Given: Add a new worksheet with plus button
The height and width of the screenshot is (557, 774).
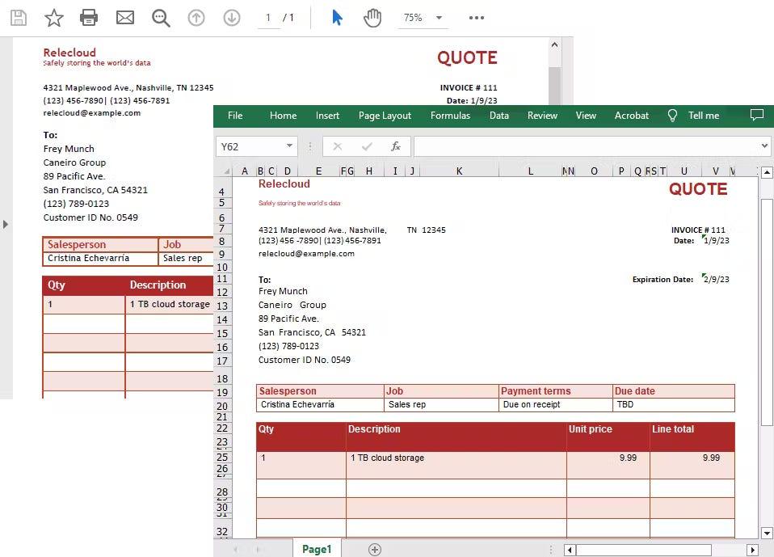Looking at the screenshot, I should tap(374, 548).
